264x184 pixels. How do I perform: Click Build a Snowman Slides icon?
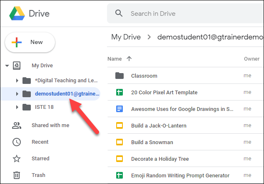click(120, 142)
